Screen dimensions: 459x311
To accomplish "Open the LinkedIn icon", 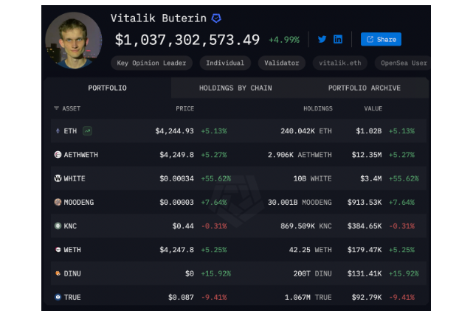I will point(338,39).
